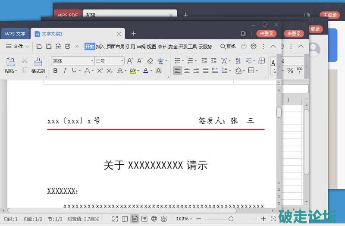
Task: Toggle eye protection mode icon
Action: pyautogui.click(x=164, y=219)
